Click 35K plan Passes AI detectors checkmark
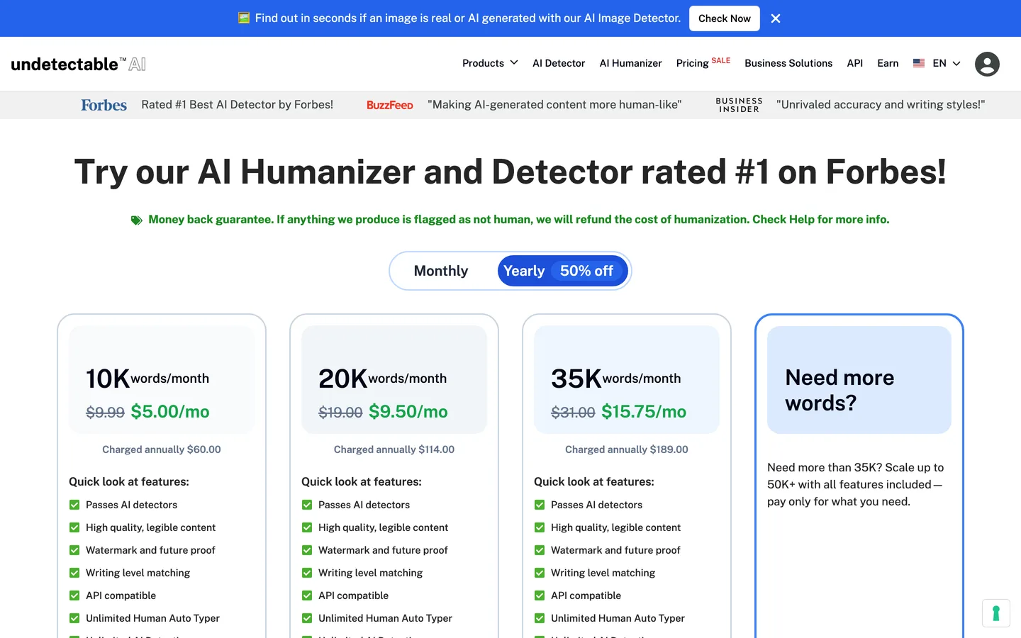Image resolution: width=1021 pixels, height=638 pixels. pyautogui.click(x=540, y=505)
